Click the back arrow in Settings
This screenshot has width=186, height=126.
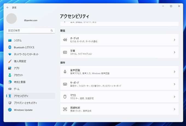pyautogui.click(x=8, y=8)
